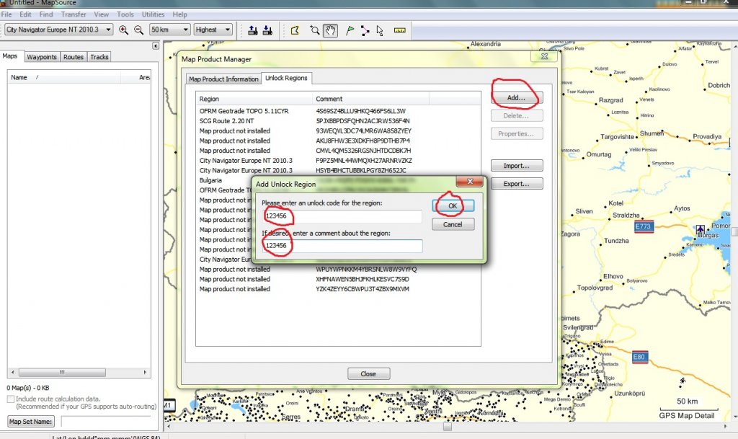The image size is (738, 439).
Task: Select code F9PZ5MNL44WMQXH27ARNRVZKZ
Action: pyautogui.click(x=364, y=161)
